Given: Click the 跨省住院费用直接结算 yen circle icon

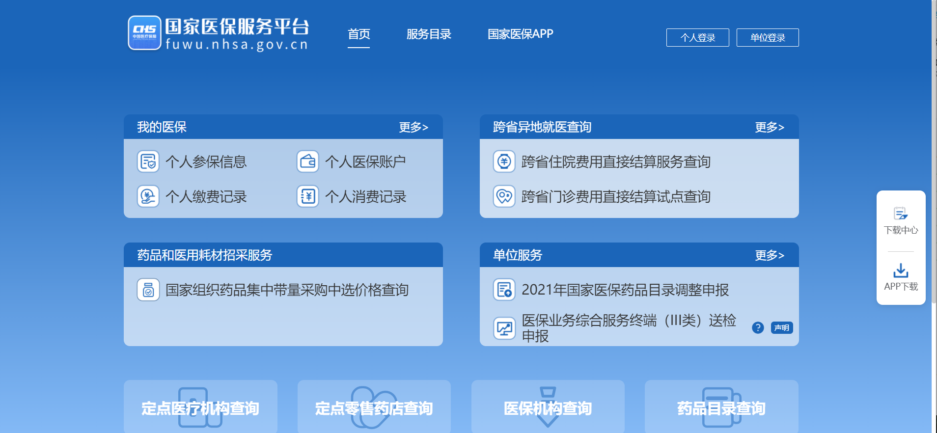Looking at the screenshot, I should tap(504, 162).
